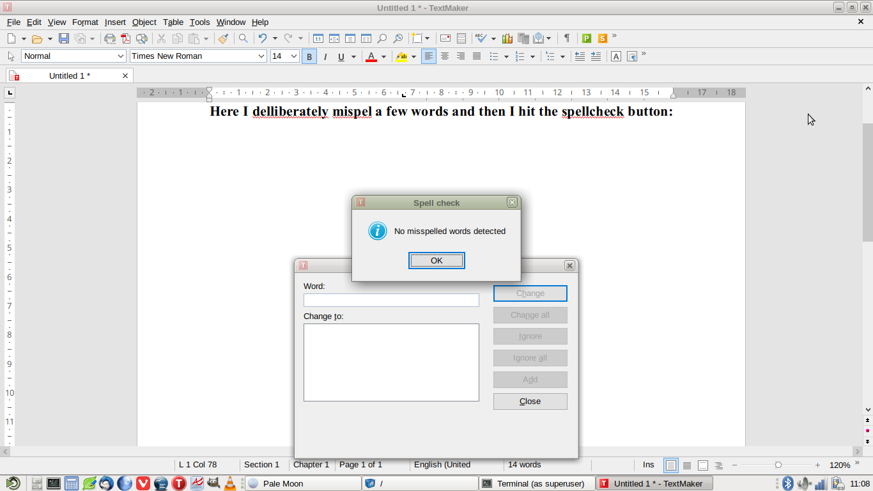Image resolution: width=873 pixels, height=491 pixels.
Task: Toggle Italic formatting button
Action: 325,56
